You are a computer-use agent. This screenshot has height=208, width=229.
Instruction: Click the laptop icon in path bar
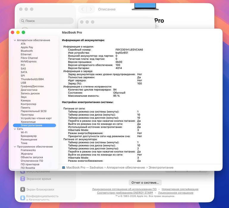coord(64,168)
